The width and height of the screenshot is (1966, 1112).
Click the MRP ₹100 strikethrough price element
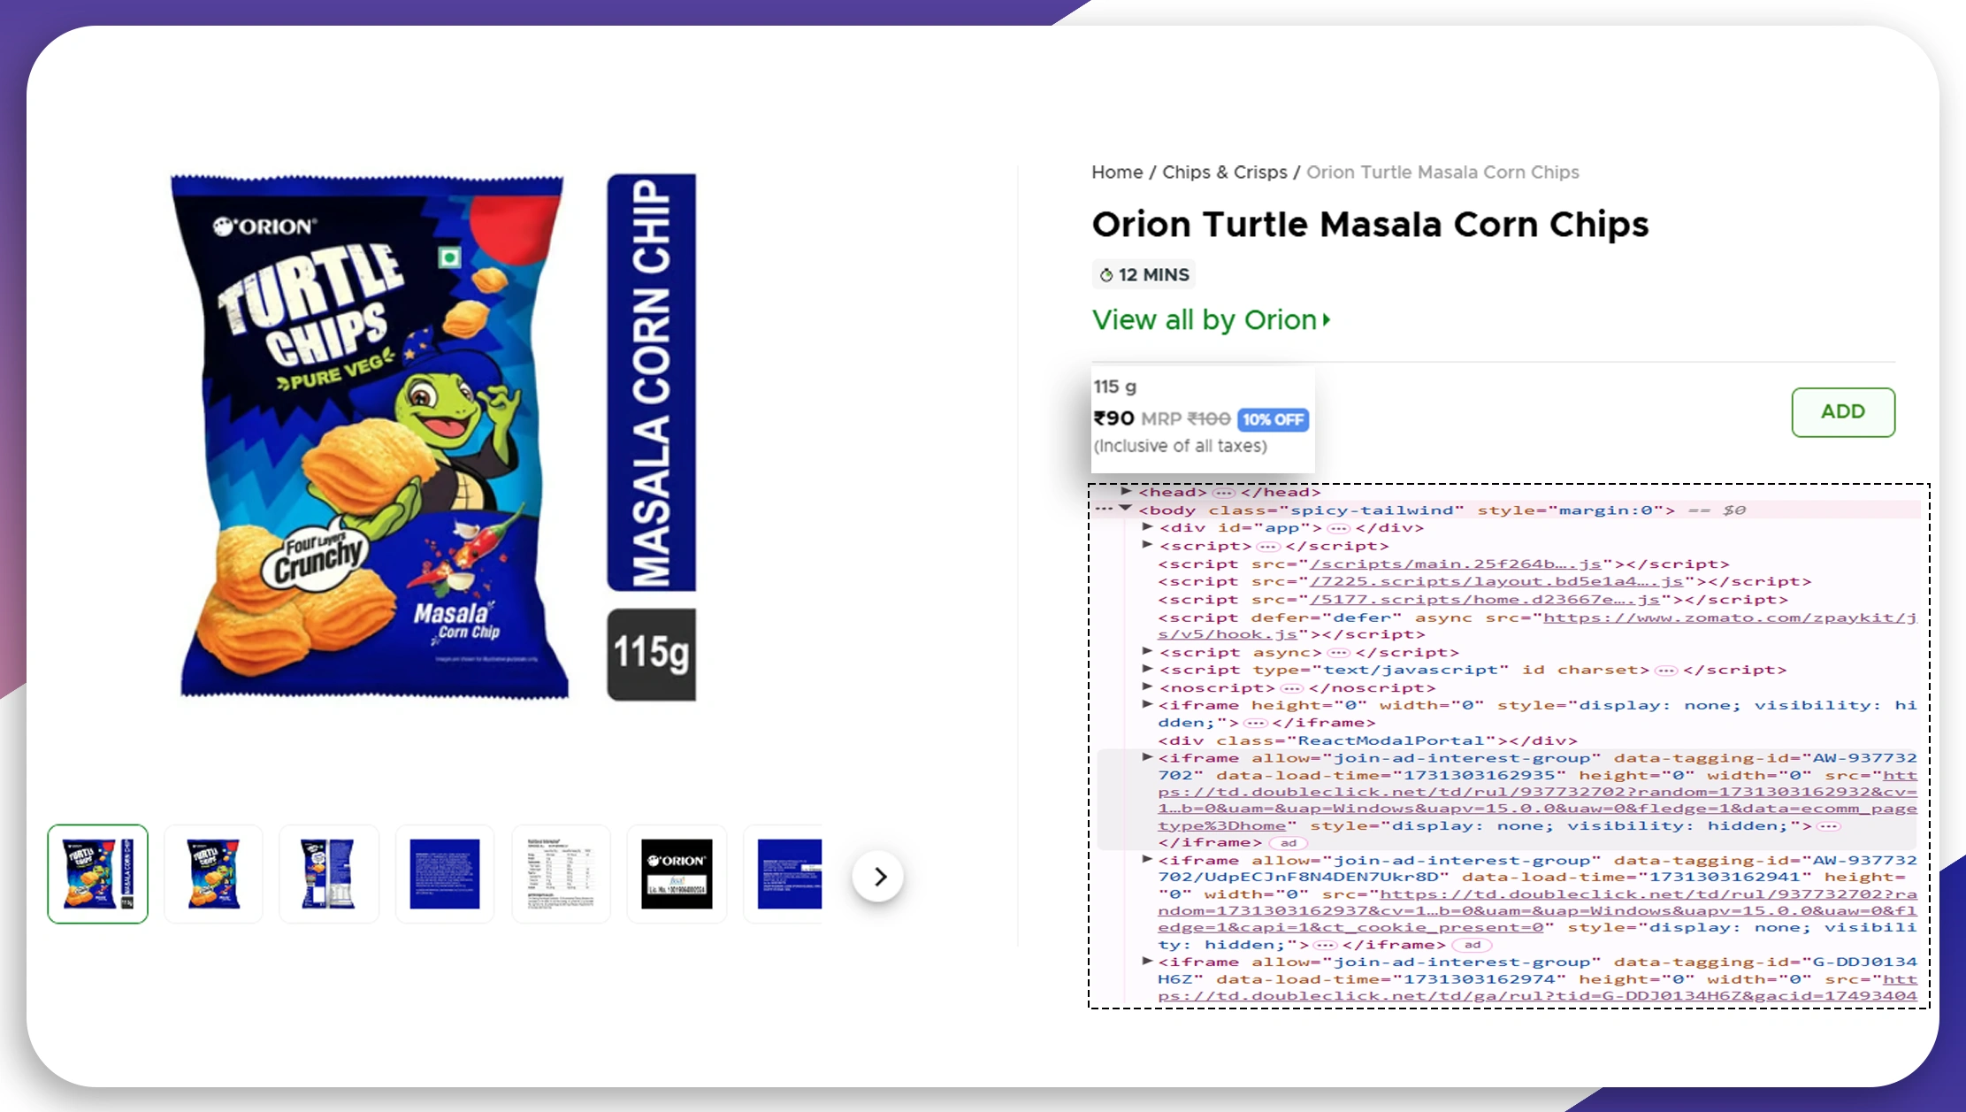coord(1186,418)
